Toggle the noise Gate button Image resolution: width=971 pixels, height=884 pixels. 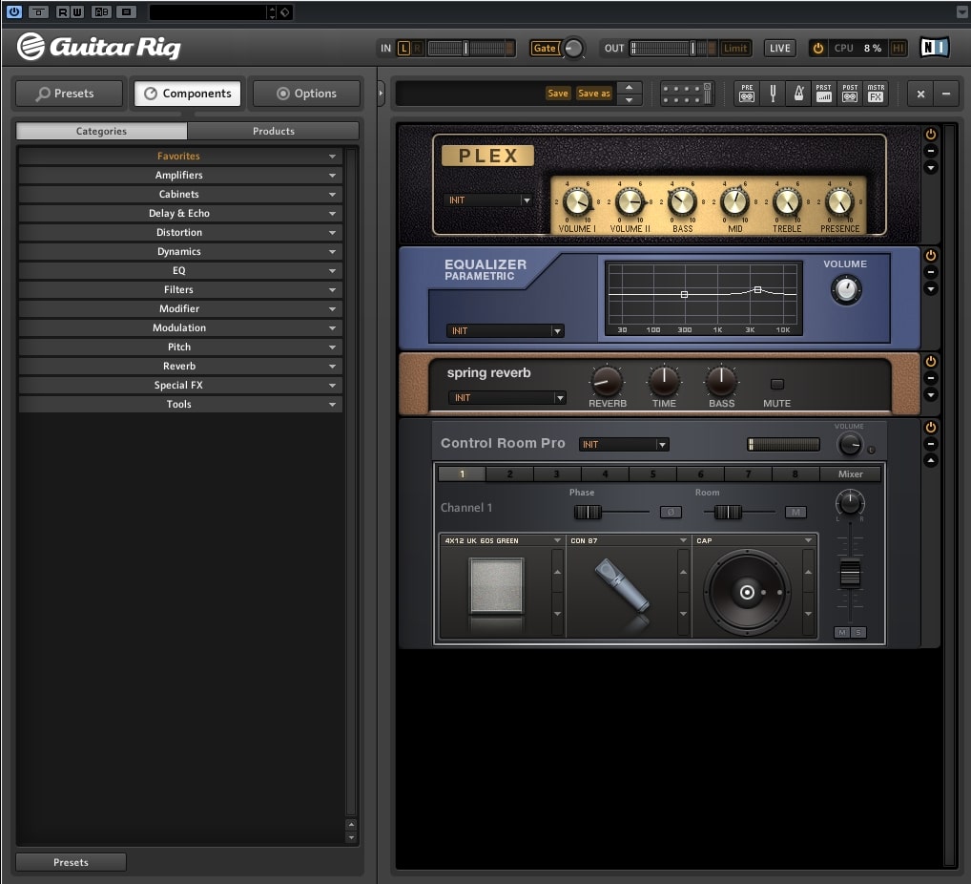coord(545,49)
